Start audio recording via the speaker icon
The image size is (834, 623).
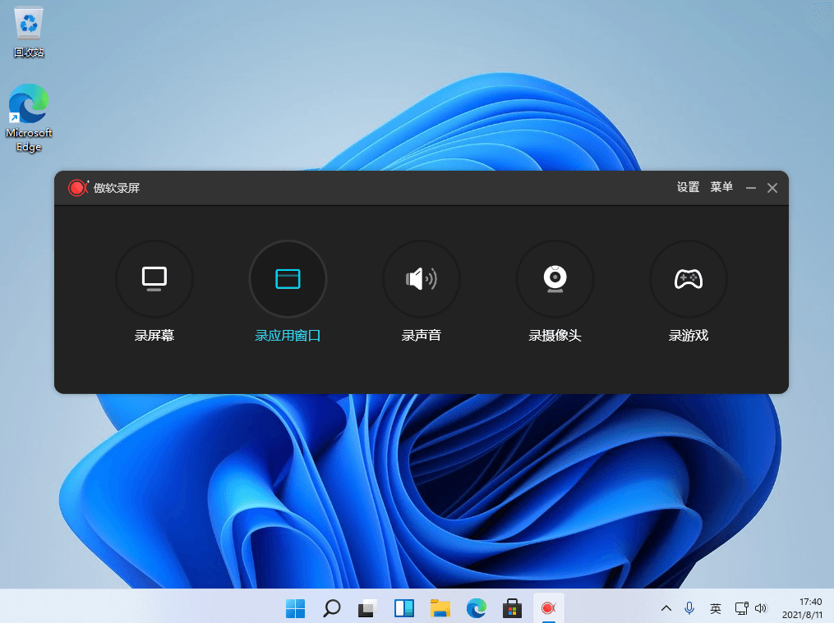(x=422, y=279)
